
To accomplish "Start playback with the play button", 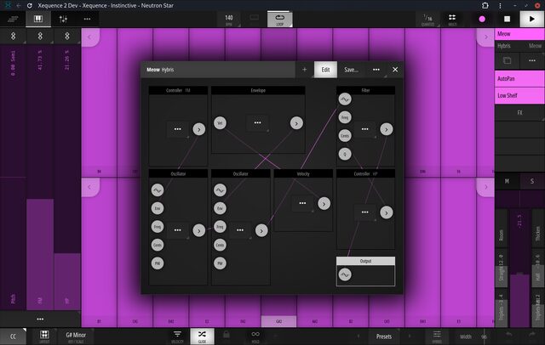I will [531, 19].
